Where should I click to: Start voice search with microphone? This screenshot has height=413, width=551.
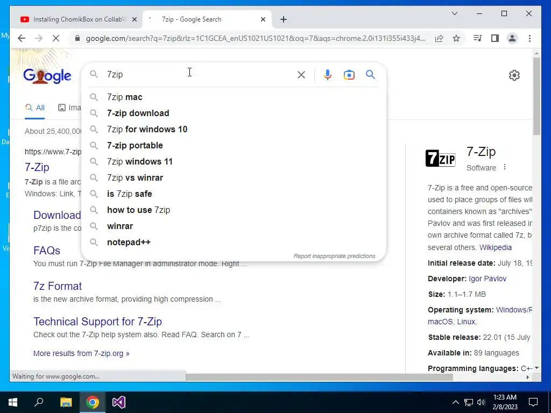(x=328, y=75)
